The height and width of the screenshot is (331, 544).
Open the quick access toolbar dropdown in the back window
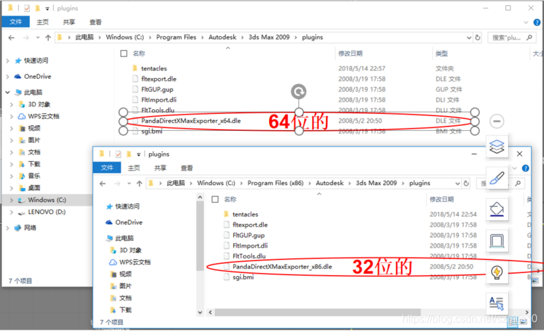pos(47,8)
